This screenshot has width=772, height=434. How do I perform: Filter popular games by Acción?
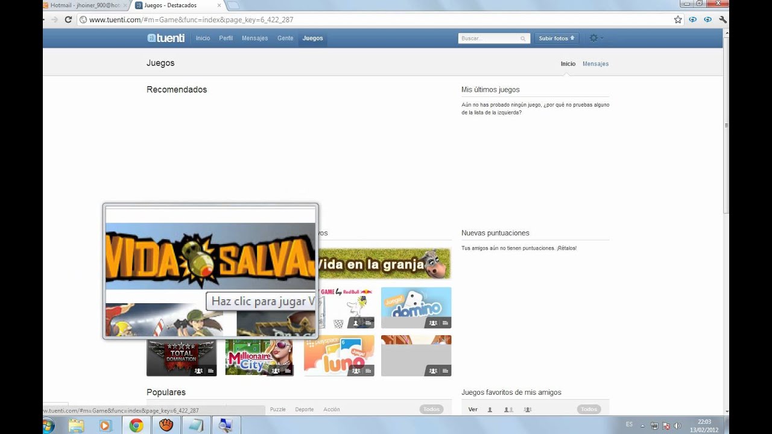332,410
